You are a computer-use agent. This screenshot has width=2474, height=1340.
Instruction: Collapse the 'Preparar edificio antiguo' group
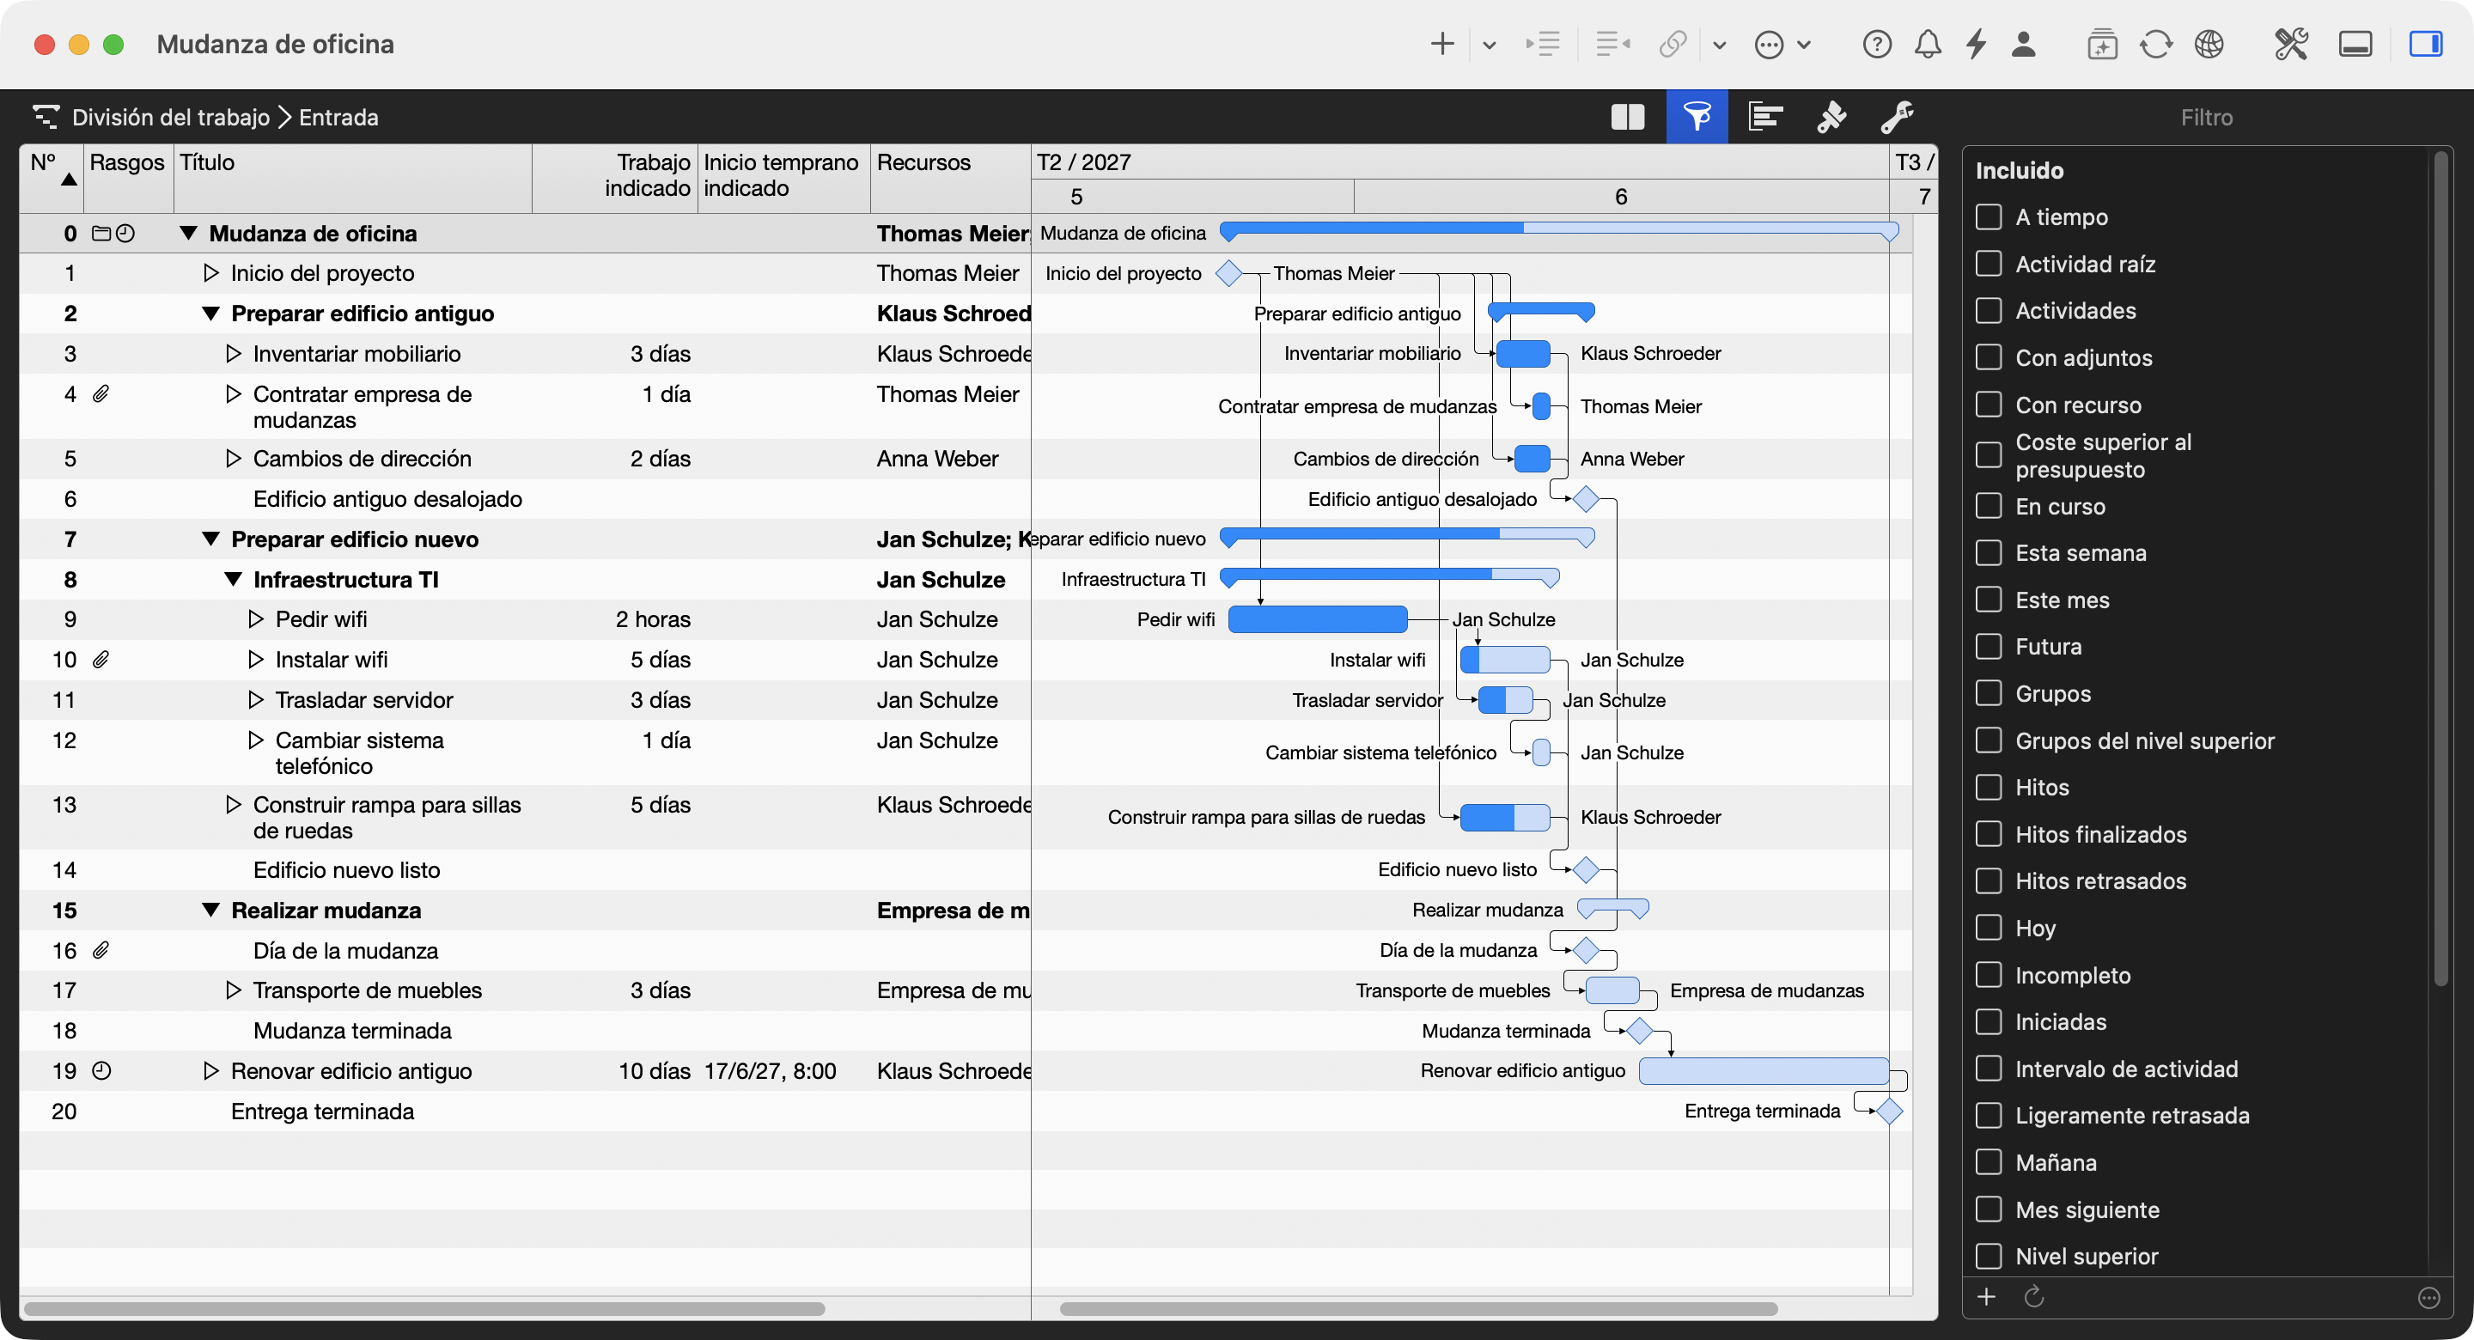click(211, 314)
